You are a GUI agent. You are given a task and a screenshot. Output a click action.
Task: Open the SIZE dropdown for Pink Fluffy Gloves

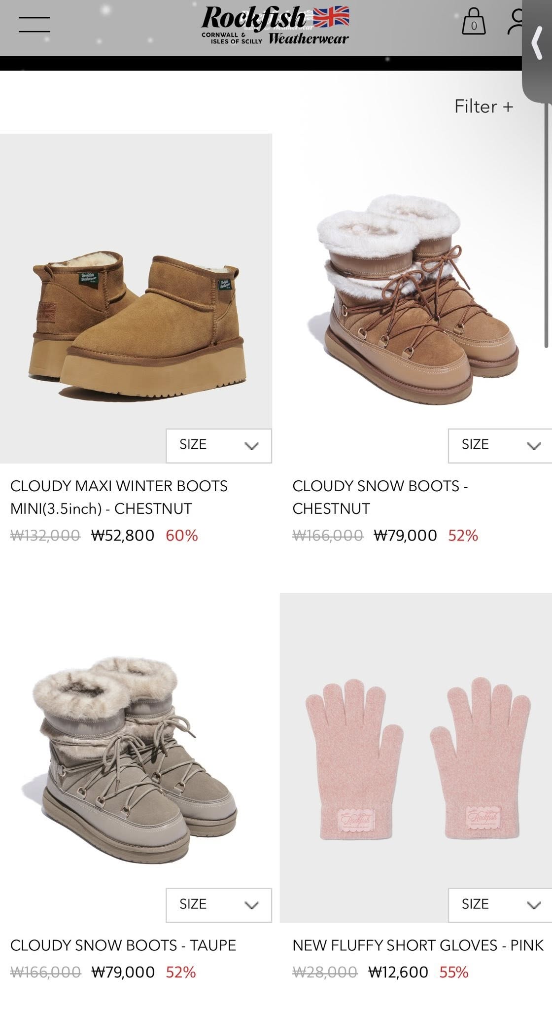coord(500,905)
